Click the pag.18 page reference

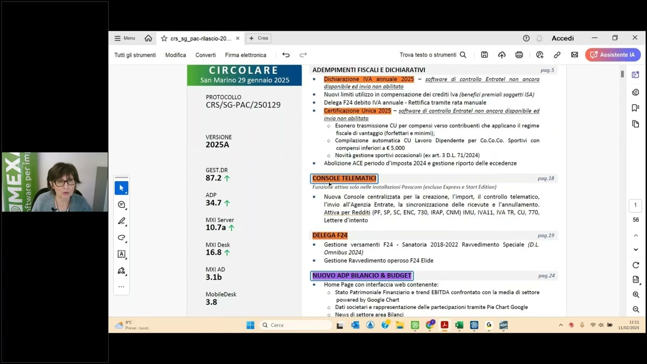pos(546,178)
